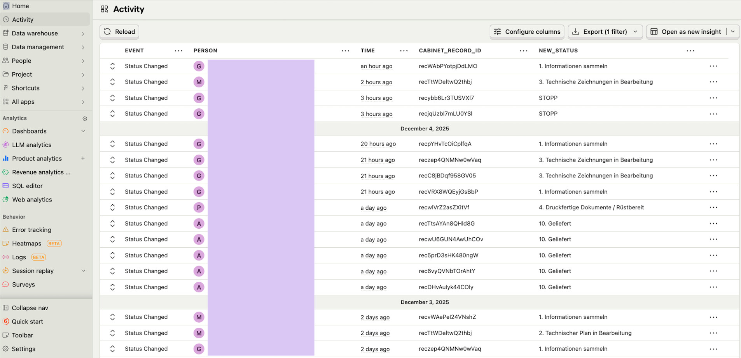Screen dimensions: 741x358
Task: Click the Analytics section settings gear icon
Action: (x=85, y=118)
